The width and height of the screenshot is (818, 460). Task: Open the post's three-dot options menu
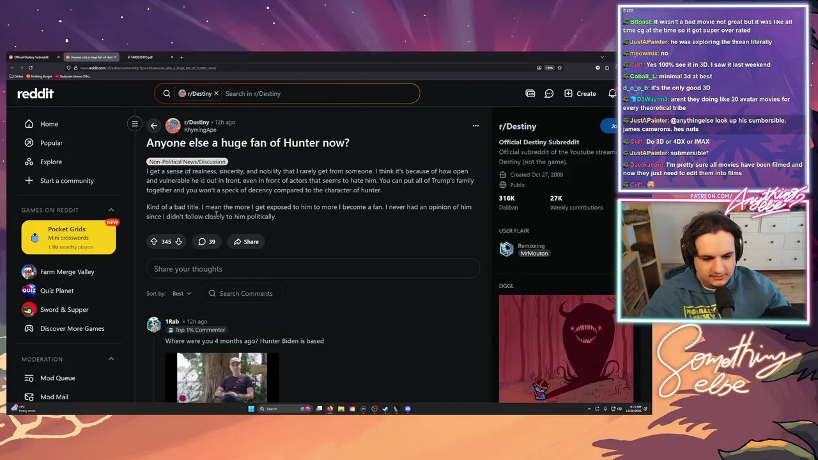click(475, 126)
